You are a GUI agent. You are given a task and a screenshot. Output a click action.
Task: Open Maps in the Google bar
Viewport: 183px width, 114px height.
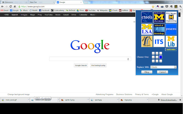point(32,15)
